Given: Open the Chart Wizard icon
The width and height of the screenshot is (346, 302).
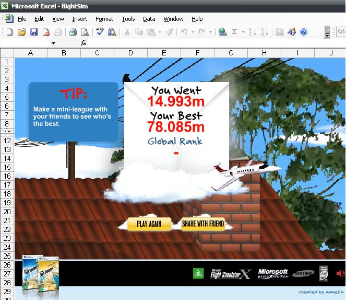Looking at the screenshot, I should [279, 32].
